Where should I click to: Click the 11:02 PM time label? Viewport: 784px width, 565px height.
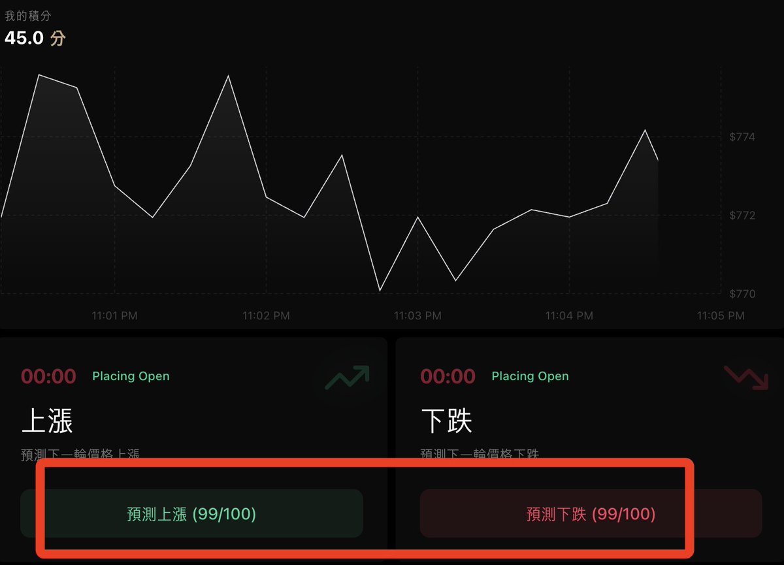(x=266, y=315)
